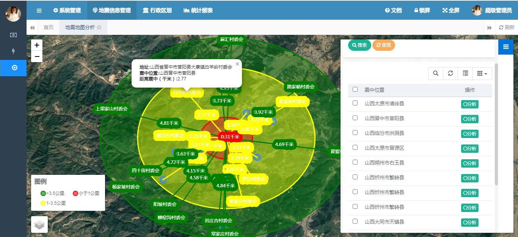Open the 系统管理 menu

pyautogui.click(x=67, y=10)
